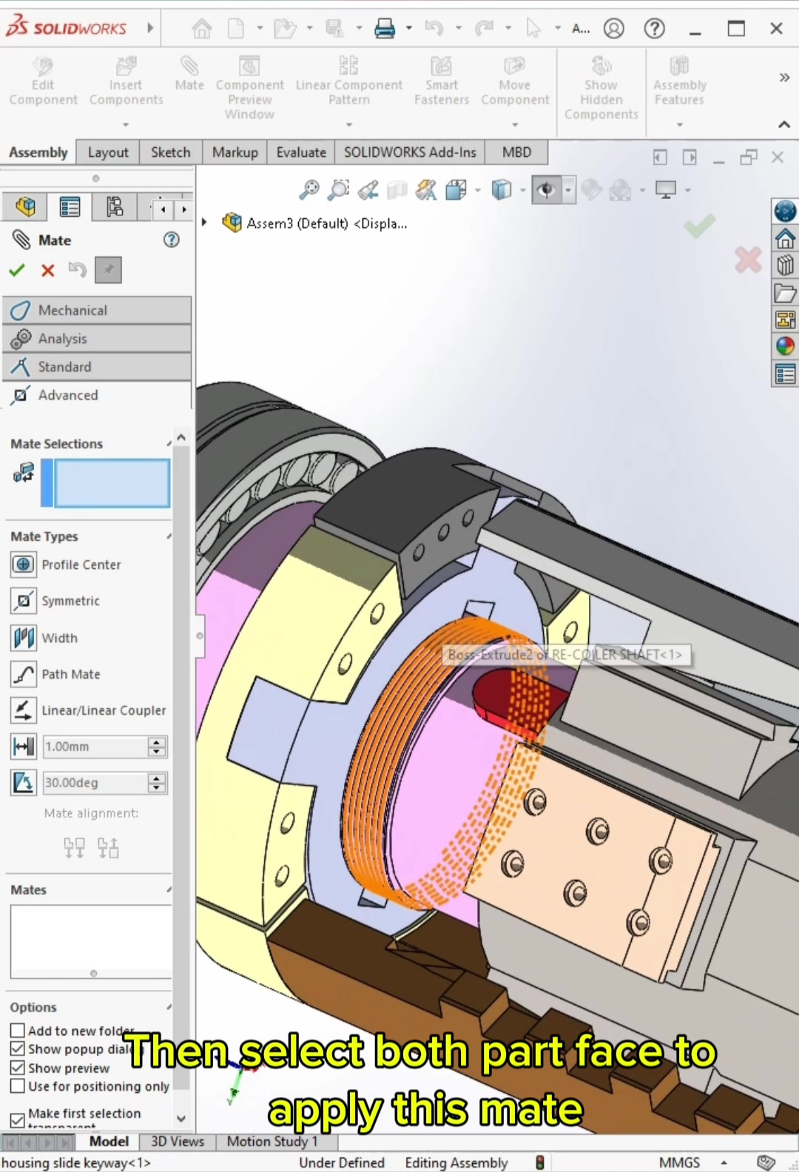Image resolution: width=799 pixels, height=1172 pixels.
Task: Select the Anti-Aligned mate alignment button
Action: click(x=108, y=847)
